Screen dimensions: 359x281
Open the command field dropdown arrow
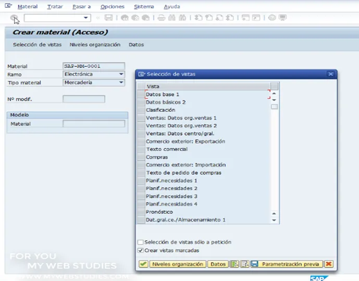pos(86,18)
